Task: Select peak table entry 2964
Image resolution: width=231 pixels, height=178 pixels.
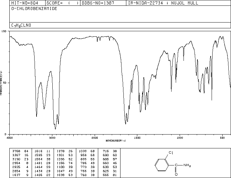Action: pos(20,163)
